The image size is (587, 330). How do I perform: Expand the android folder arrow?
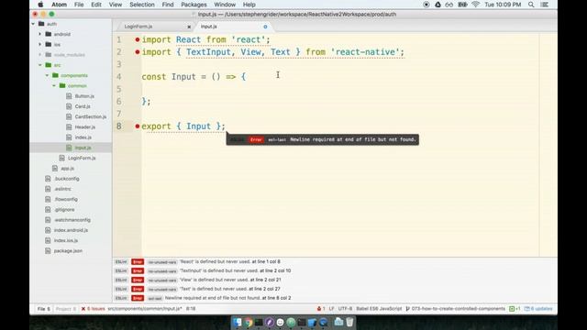[x=40, y=34]
